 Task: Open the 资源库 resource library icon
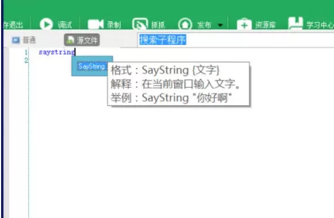[x=244, y=24]
